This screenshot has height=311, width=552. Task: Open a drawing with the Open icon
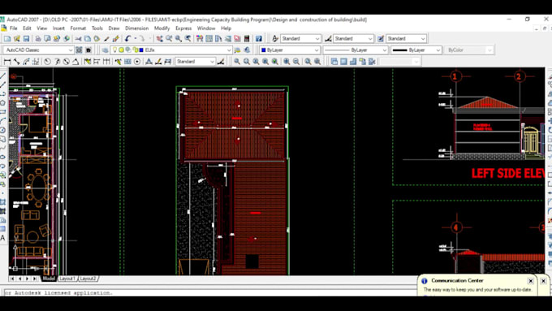(x=17, y=38)
